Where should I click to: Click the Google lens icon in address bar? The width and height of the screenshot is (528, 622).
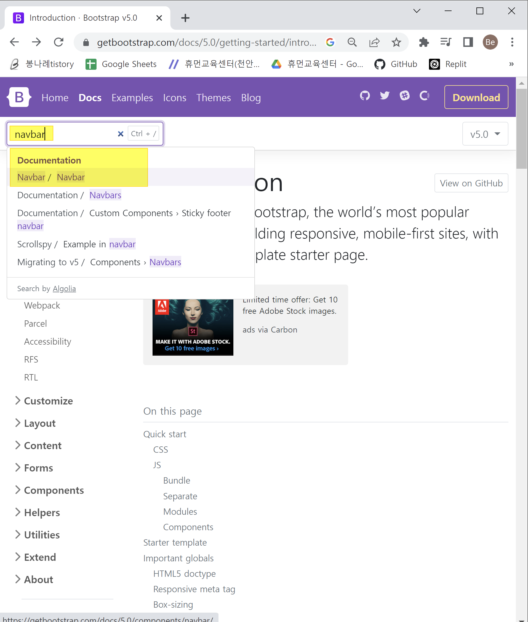click(330, 42)
